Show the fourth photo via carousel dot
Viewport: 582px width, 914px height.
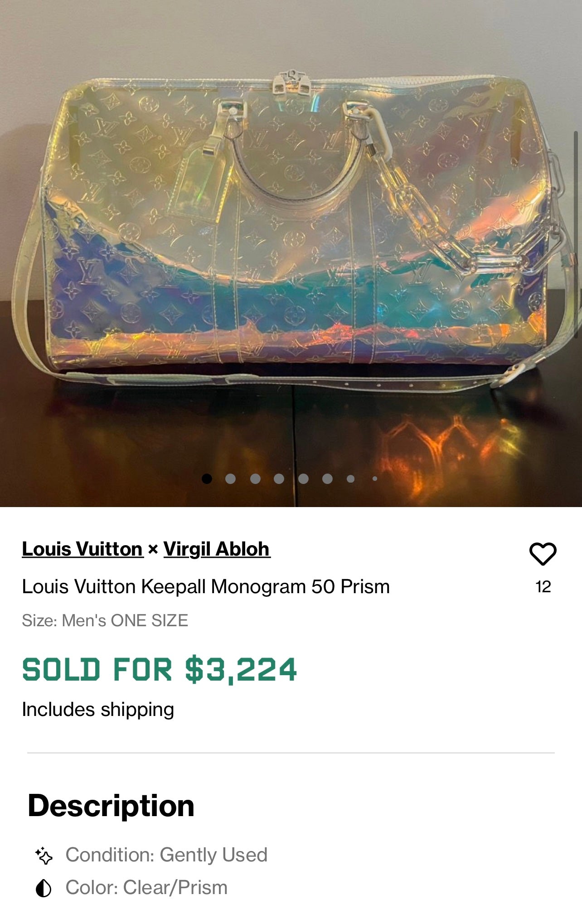tap(279, 479)
